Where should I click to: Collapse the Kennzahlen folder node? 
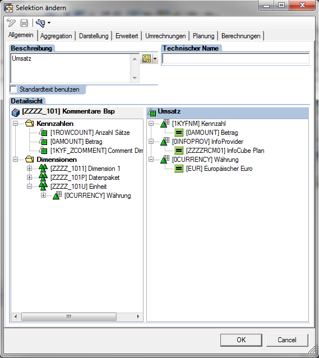tap(15, 124)
